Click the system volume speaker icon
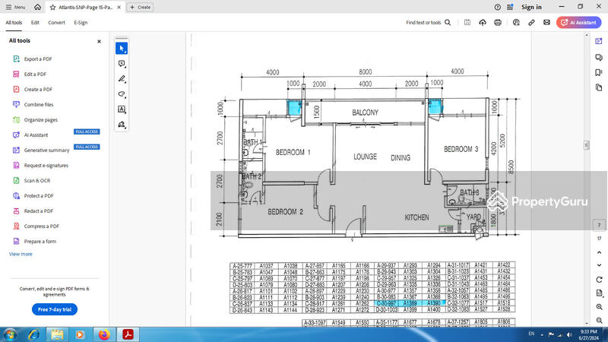 [x=569, y=334]
